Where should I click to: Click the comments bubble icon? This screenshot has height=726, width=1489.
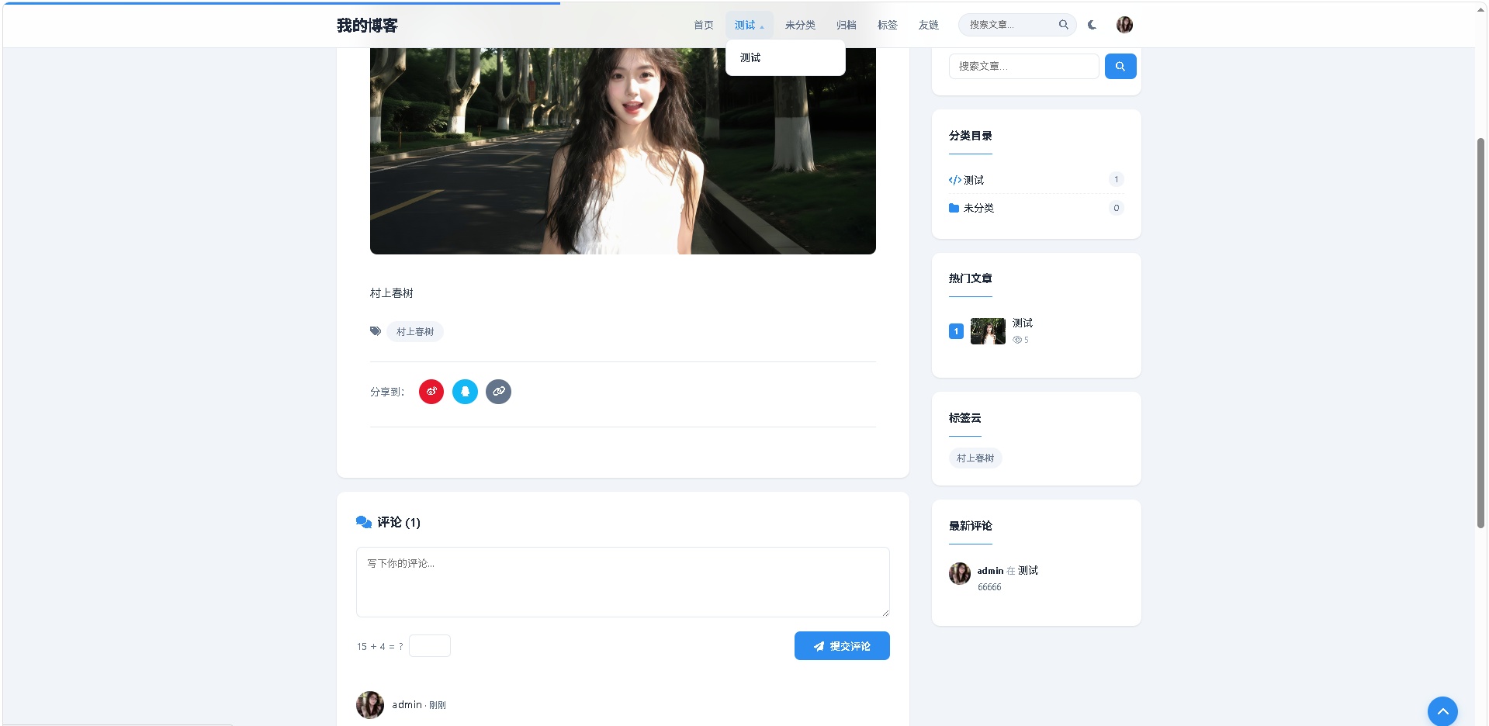pyautogui.click(x=363, y=522)
